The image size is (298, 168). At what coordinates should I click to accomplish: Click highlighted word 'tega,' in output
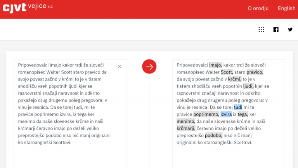(x=243, y=114)
